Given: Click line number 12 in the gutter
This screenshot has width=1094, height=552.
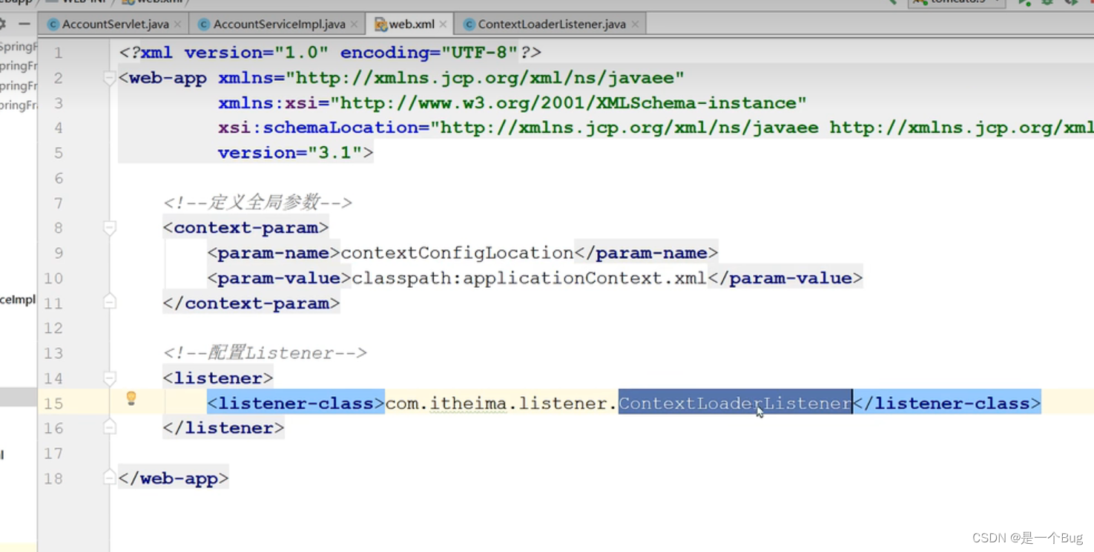Looking at the screenshot, I should click(x=53, y=328).
